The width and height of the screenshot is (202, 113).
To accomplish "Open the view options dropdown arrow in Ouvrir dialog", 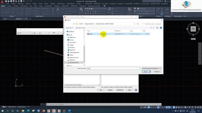I will pyautogui.click(x=154, y=28).
